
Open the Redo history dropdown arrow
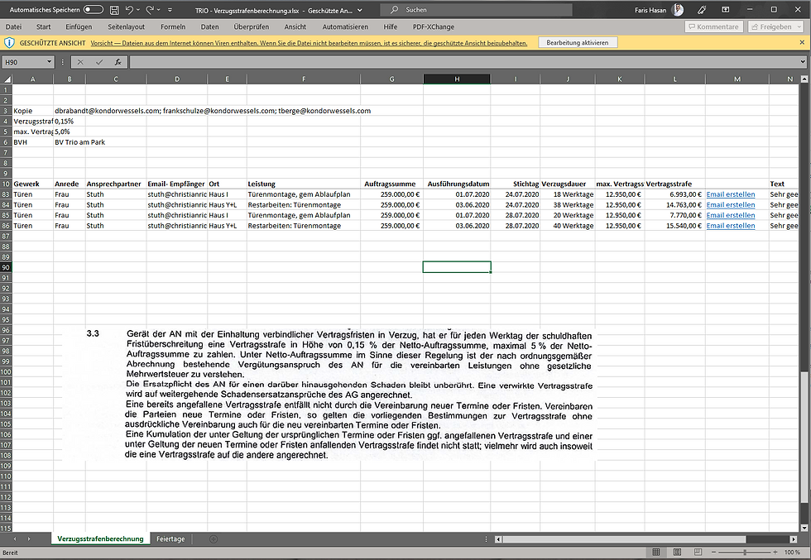point(158,10)
